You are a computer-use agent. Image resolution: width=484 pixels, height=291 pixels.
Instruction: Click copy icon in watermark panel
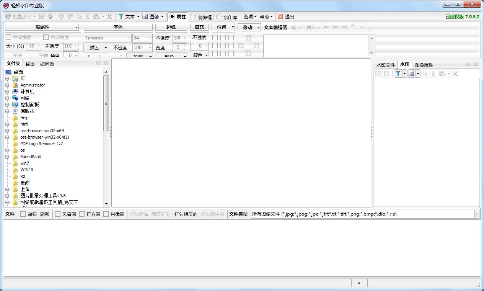tap(425, 74)
